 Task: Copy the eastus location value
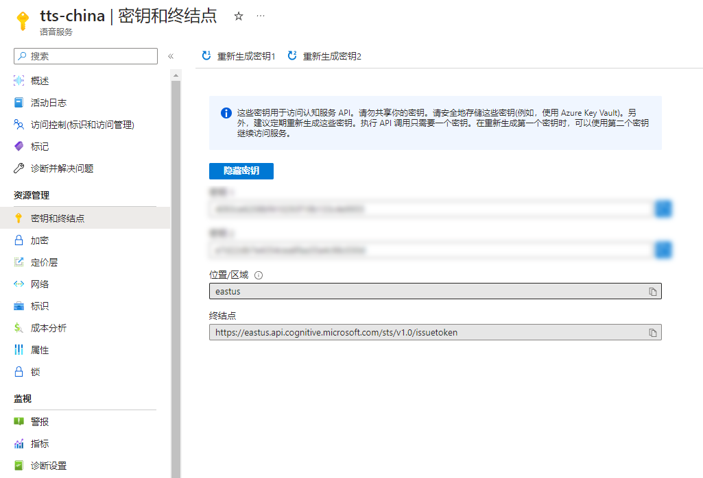coord(653,292)
